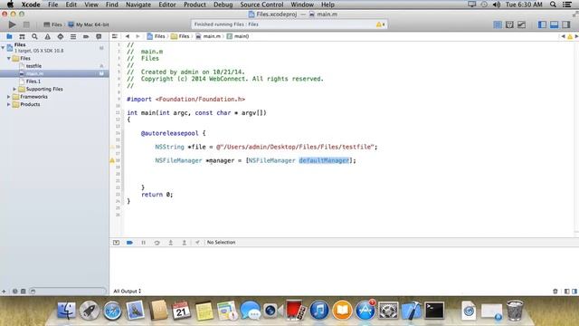Open the Editor menu
This screenshot has height=326, width=579.
click(x=166, y=5)
